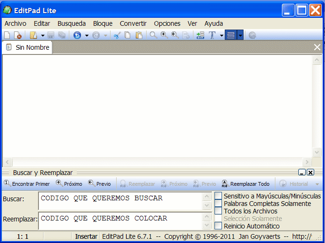The image size is (325, 243).
Task: Check the Todos los Archivos option
Action: tap(218, 211)
